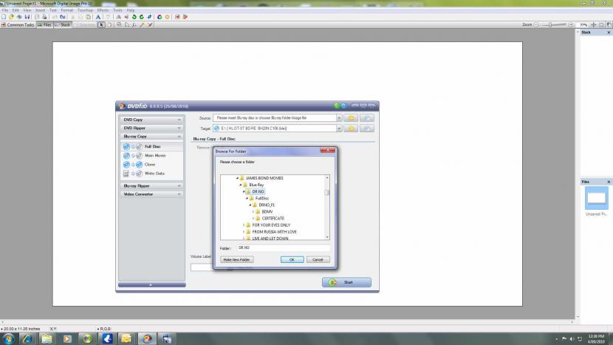Screen dimensions: 613x345
Task: Select Main Movie mode in Blu-ray Copy
Action: [x=151, y=155]
